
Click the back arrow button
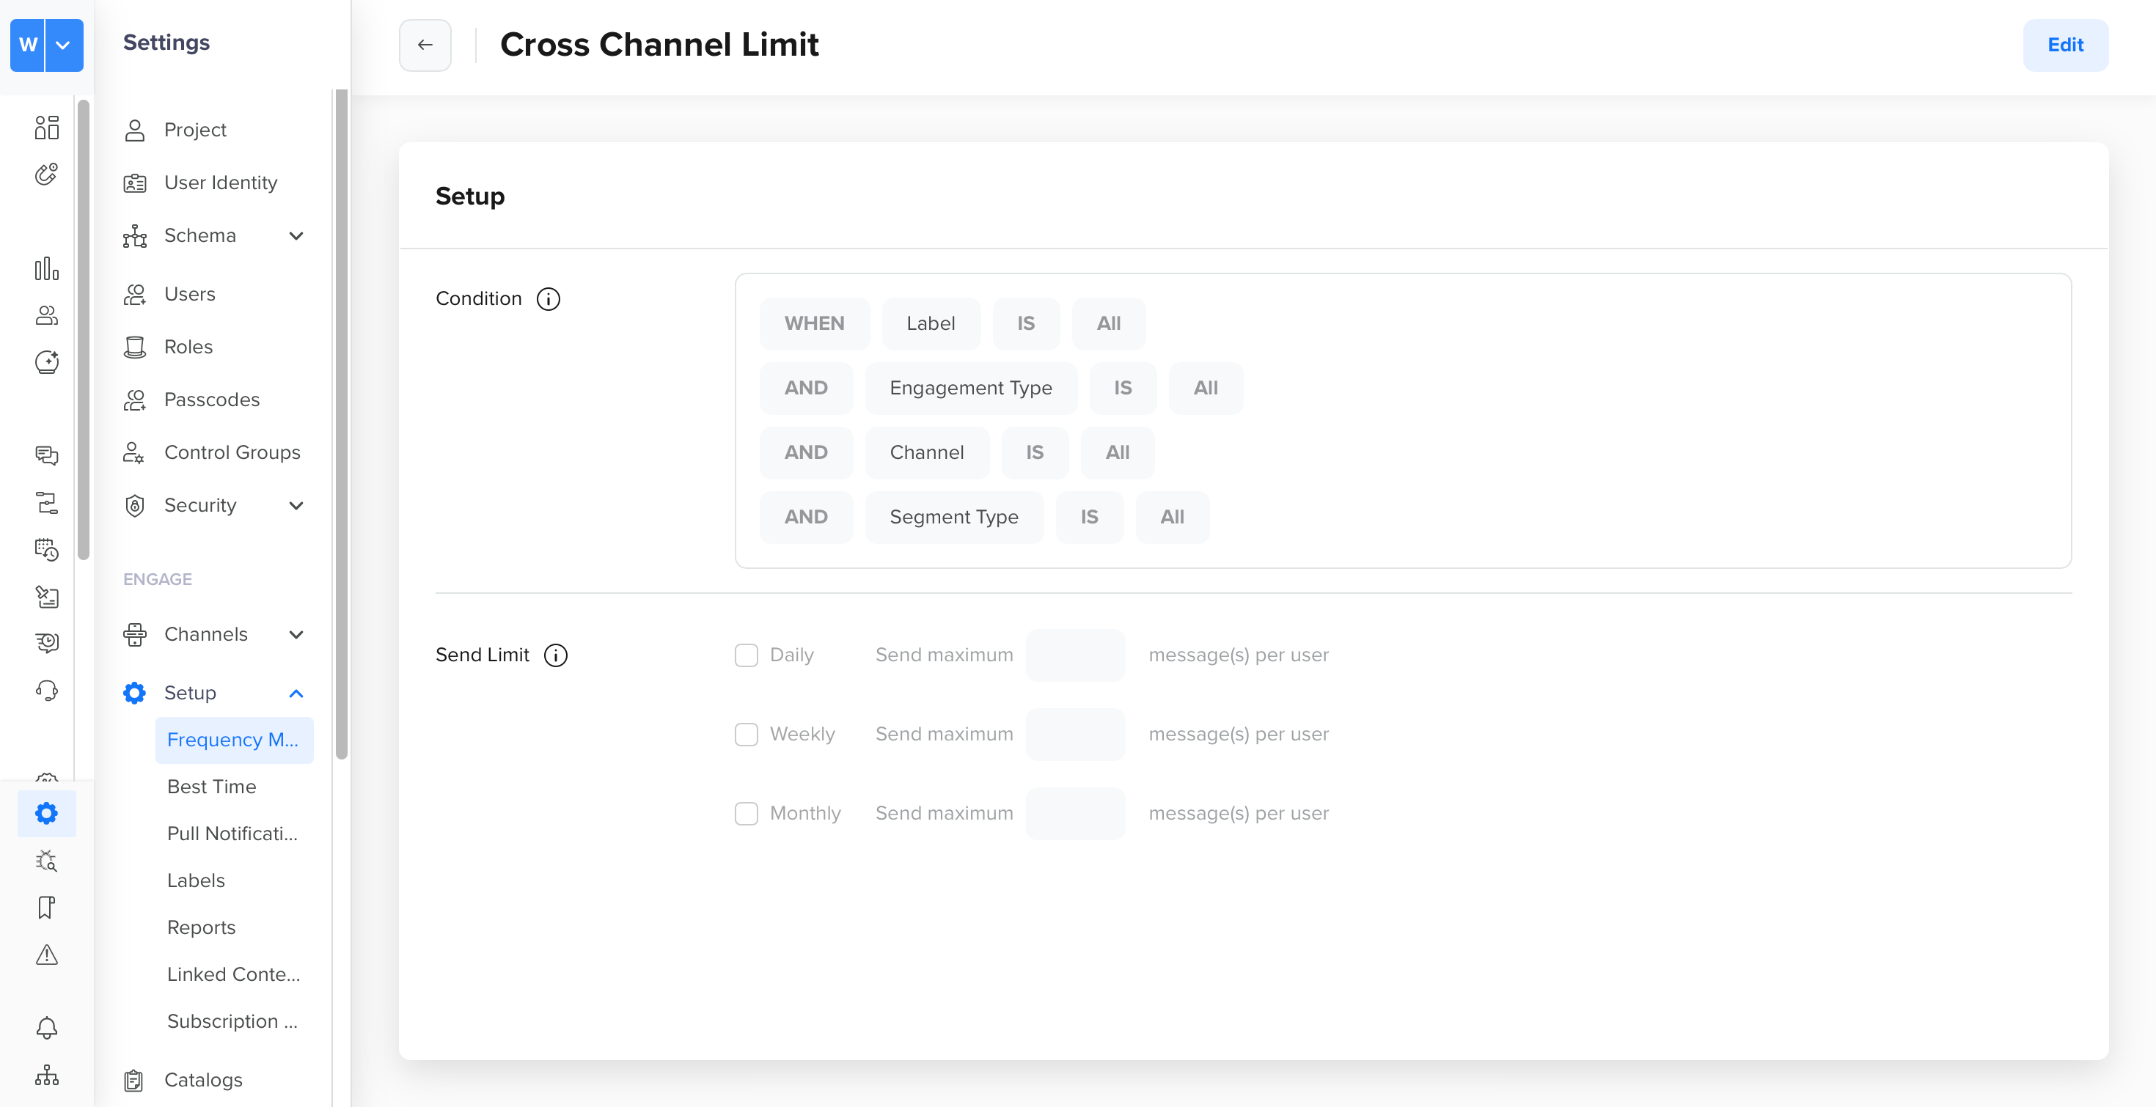[425, 45]
